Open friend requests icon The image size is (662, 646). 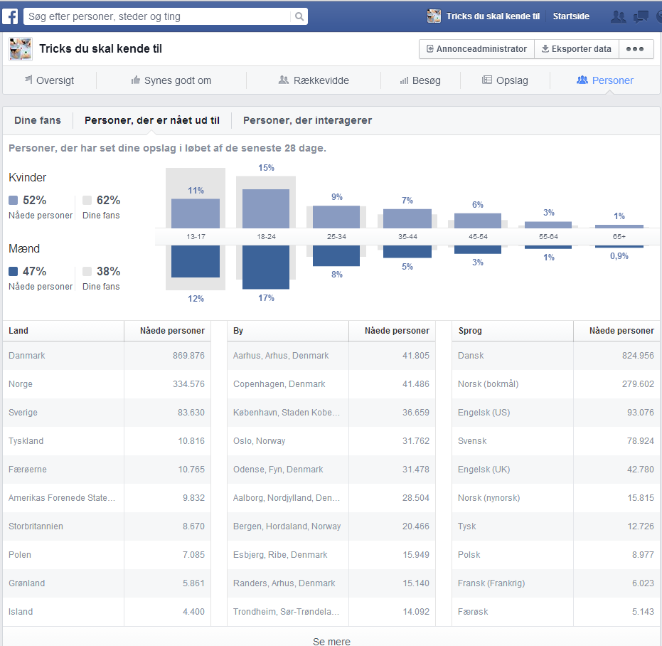point(619,16)
